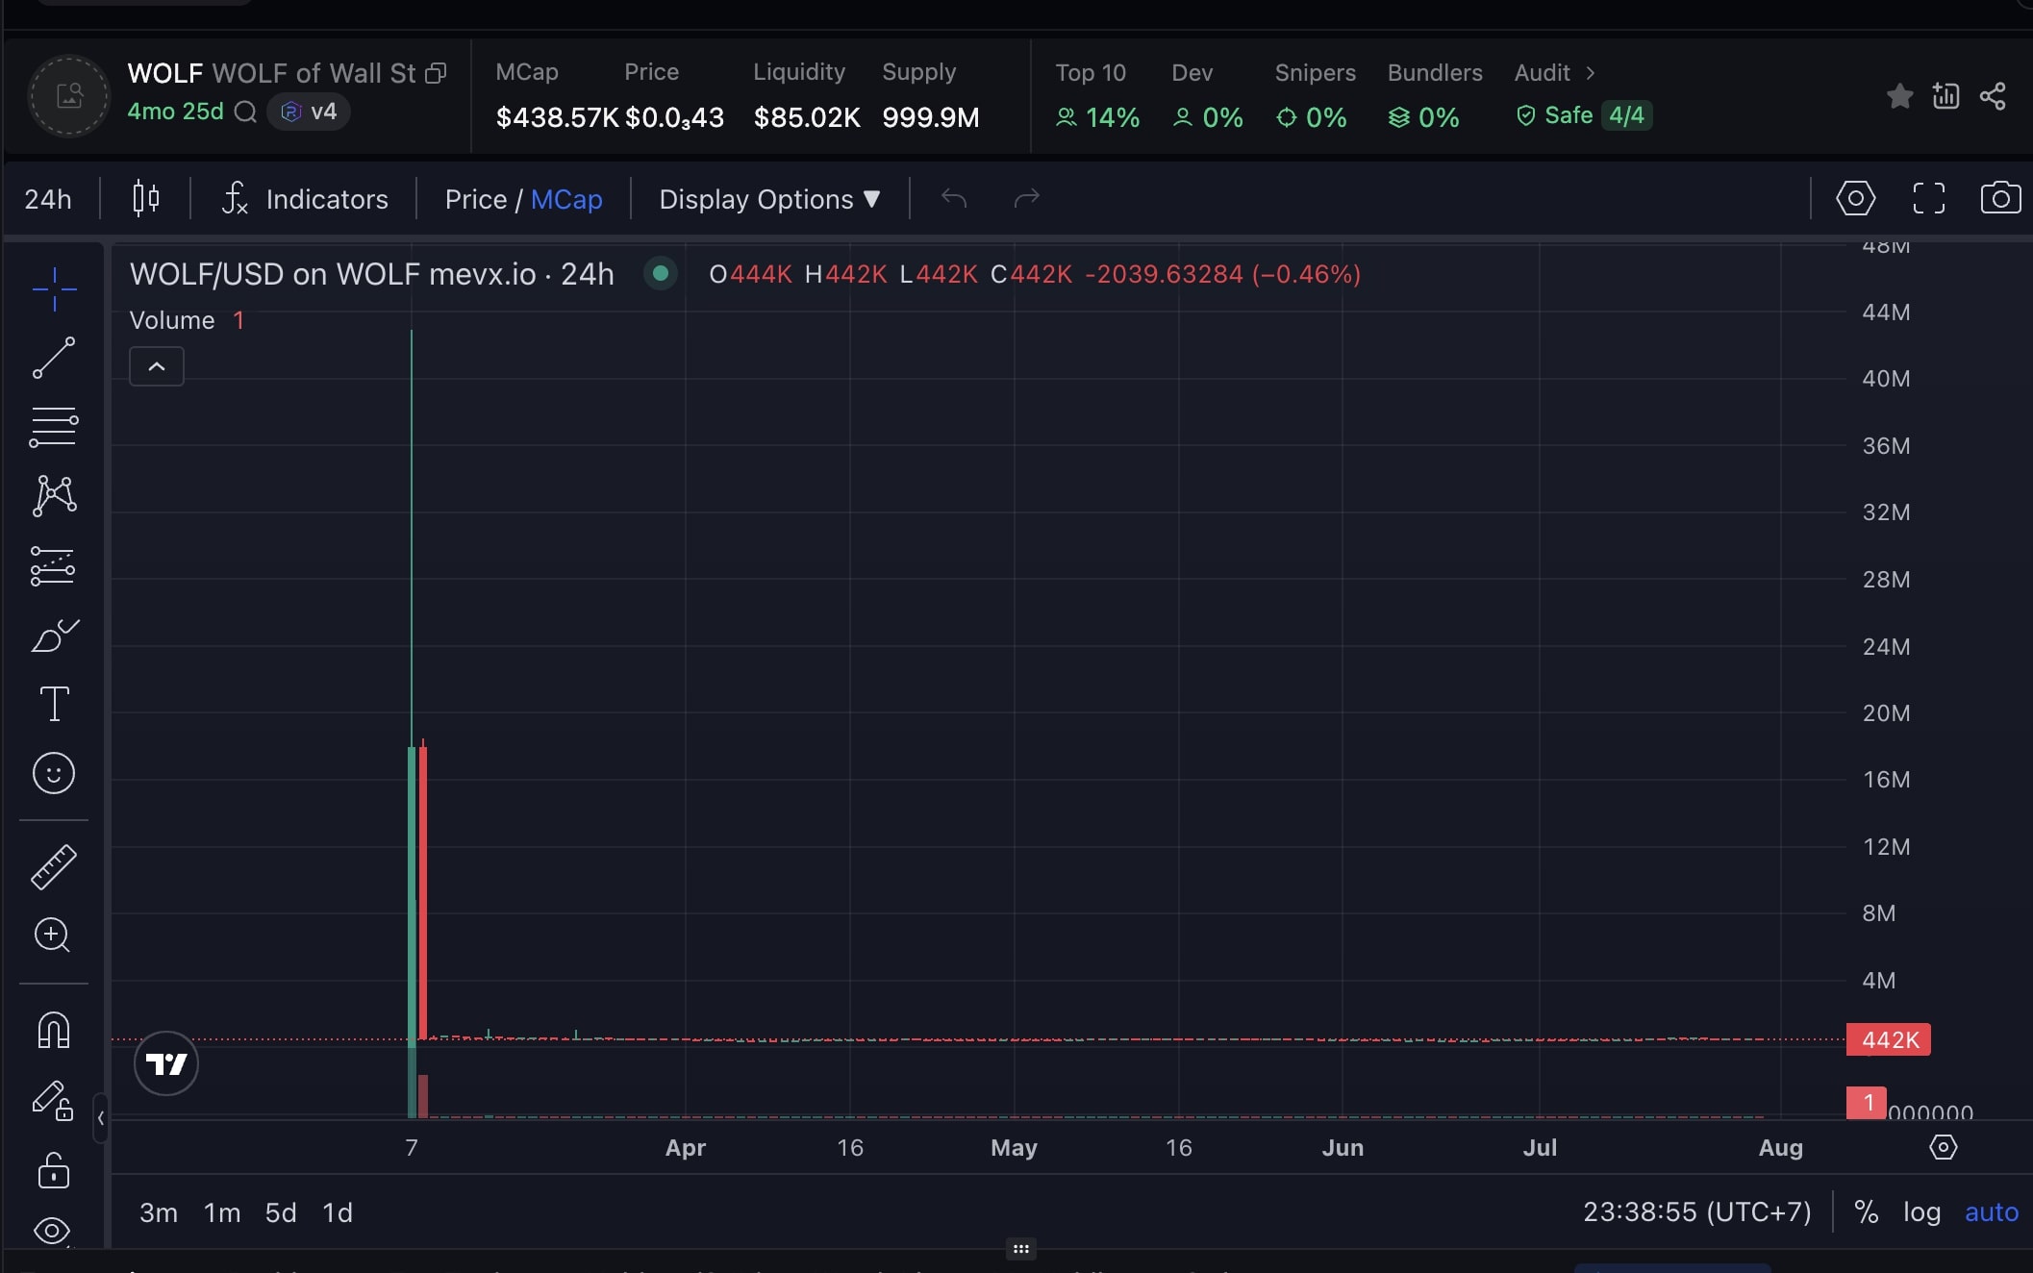Screen dimensions: 2033x1273
Task: Switch chart to MCap mode
Action: [566, 199]
